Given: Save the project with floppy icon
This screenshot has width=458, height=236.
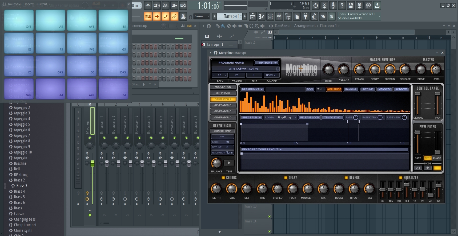Looking at the screenshot, I should pyautogui.click(x=351, y=5).
